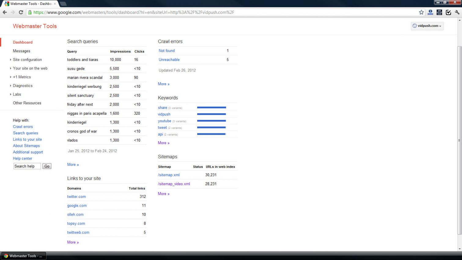
Task: Open the Sitemaps section heading
Action: (168, 157)
